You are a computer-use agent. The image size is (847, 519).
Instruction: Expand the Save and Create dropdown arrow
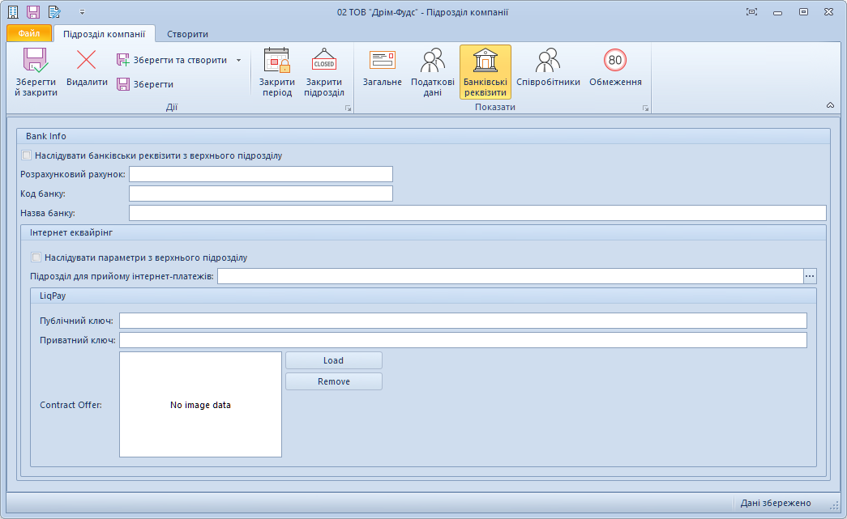pyautogui.click(x=238, y=60)
